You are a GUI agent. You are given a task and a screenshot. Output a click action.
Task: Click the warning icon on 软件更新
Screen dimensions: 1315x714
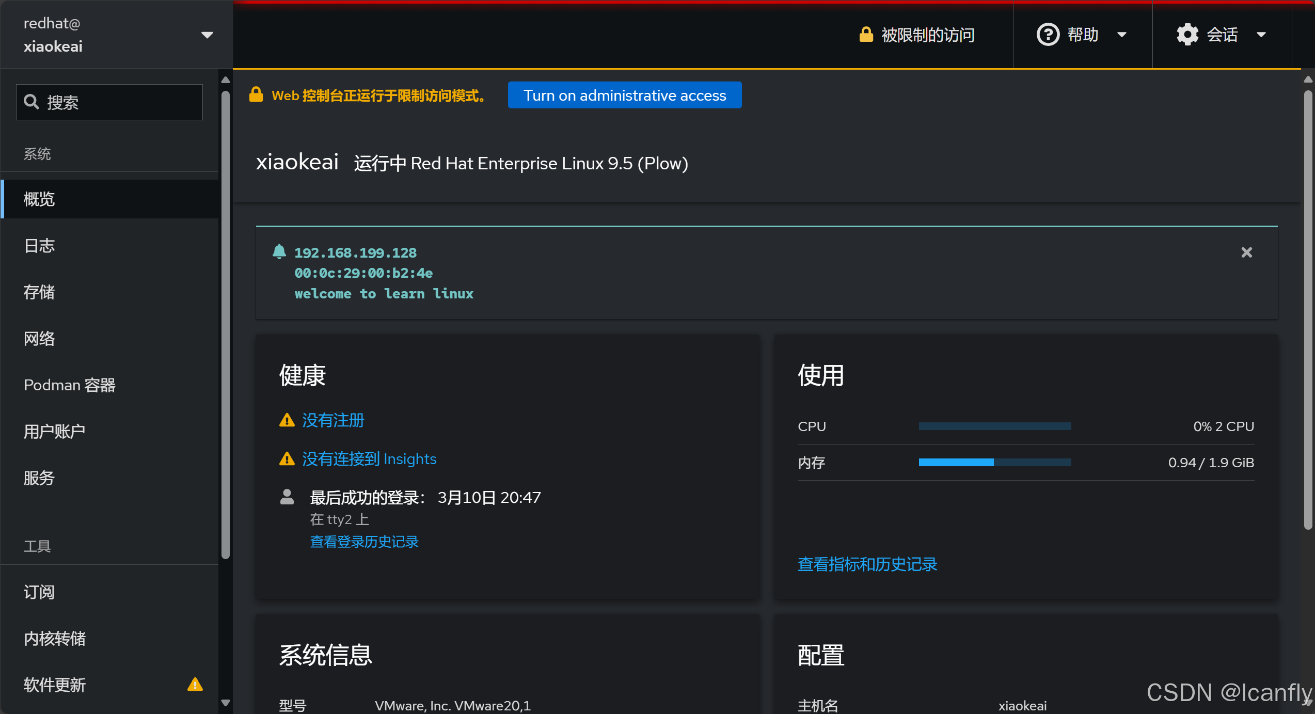click(x=195, y=684)
